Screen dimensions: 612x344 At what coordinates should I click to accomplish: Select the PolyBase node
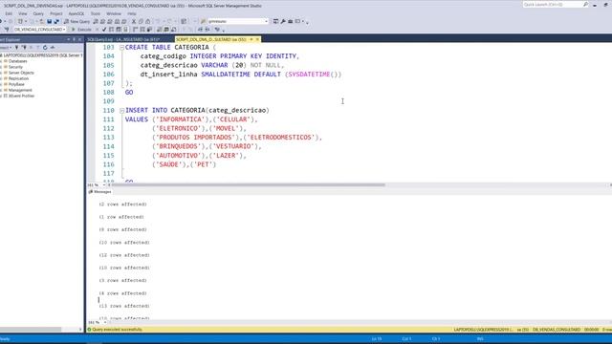pyautogui.click(x=16, y=84)
